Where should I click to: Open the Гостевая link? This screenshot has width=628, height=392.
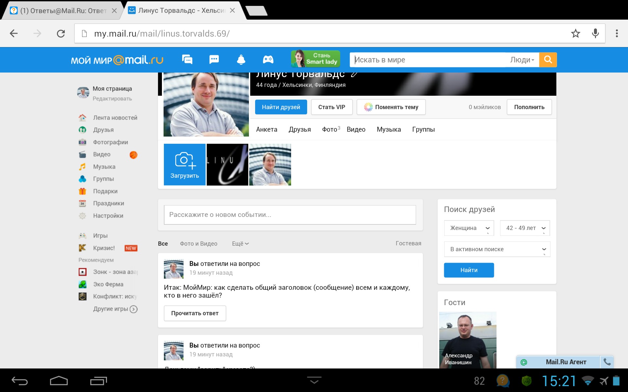408,243
